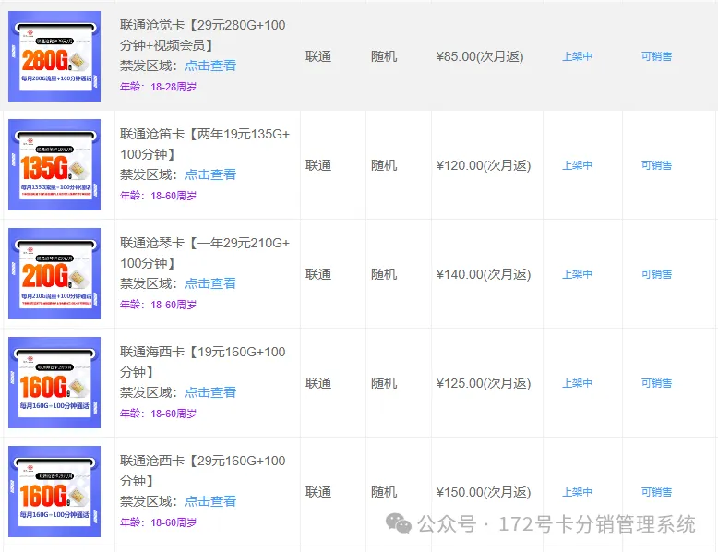The width and height of the screenshot is (718, 552).
Task: Click 点击查看 in the 联通沧琴卡 row
Action: click(209, 283)
